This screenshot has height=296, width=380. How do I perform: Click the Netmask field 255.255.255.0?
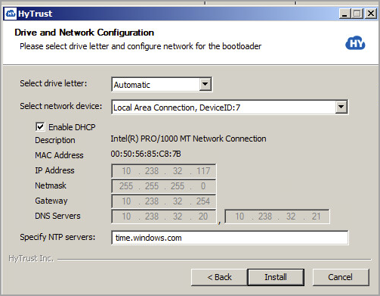coord(164,186)
